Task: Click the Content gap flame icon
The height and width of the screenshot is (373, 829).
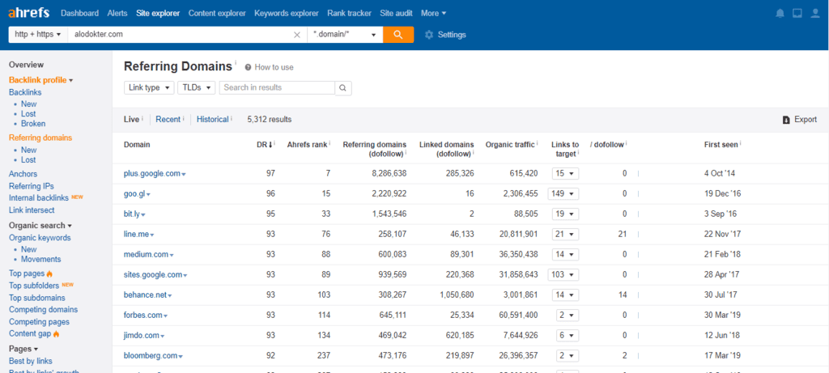Action: [56, 334]
